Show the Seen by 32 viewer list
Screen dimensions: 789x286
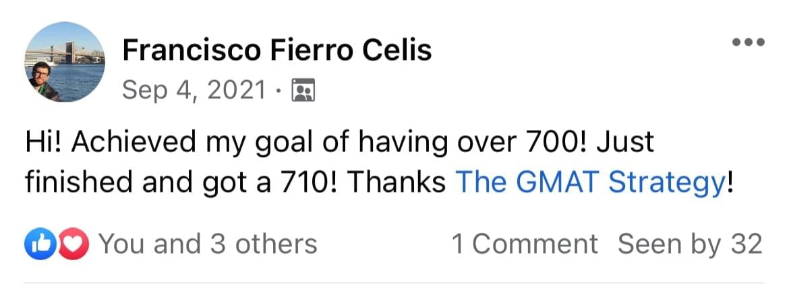click(689, 244)
